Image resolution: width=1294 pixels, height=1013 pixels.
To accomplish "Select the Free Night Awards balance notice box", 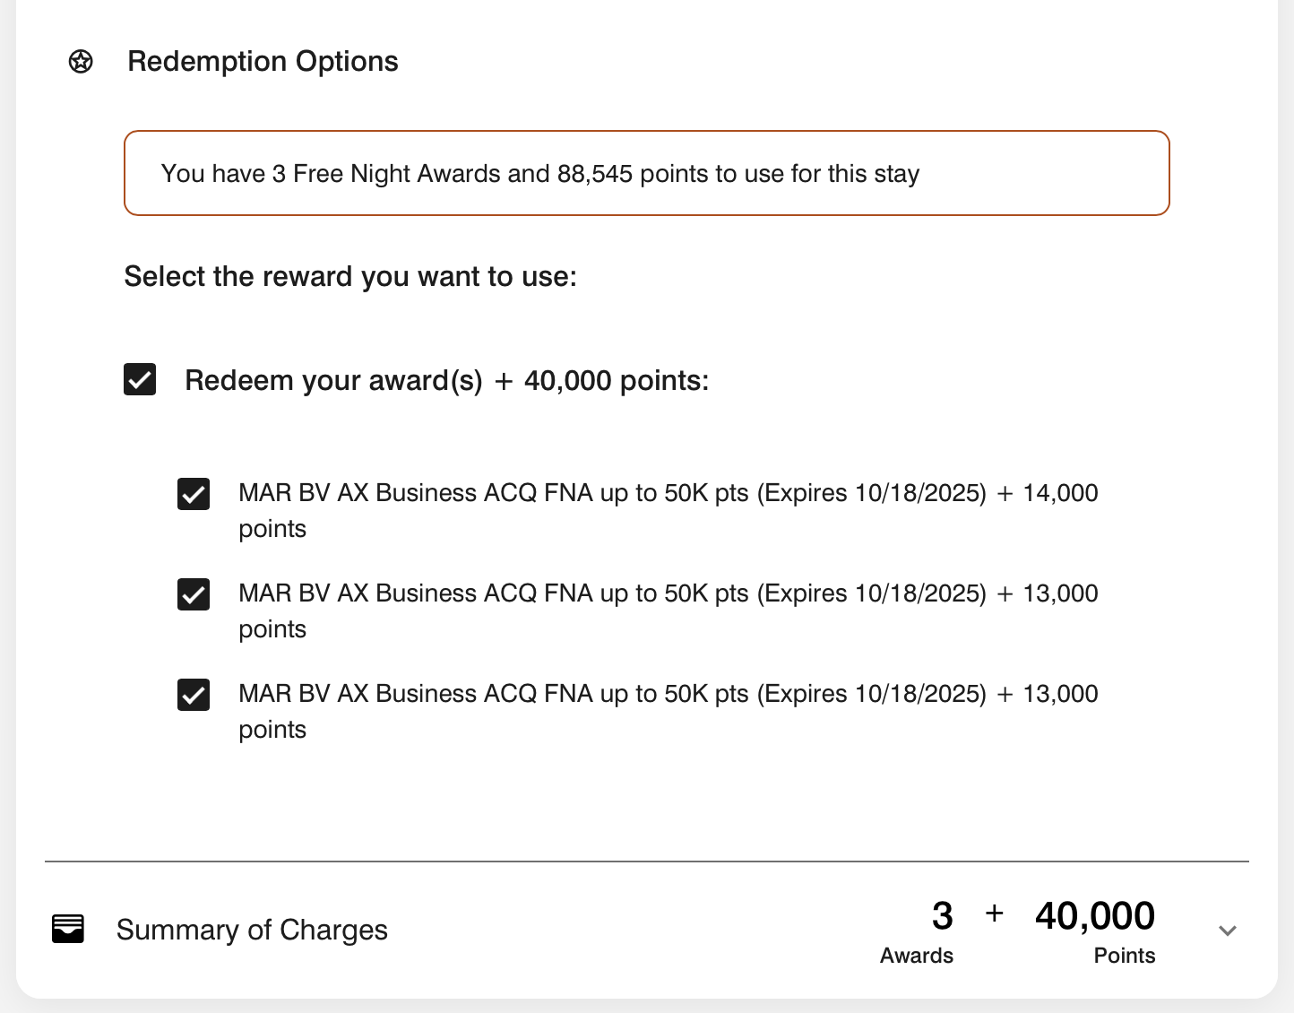I will coord(647,173).
